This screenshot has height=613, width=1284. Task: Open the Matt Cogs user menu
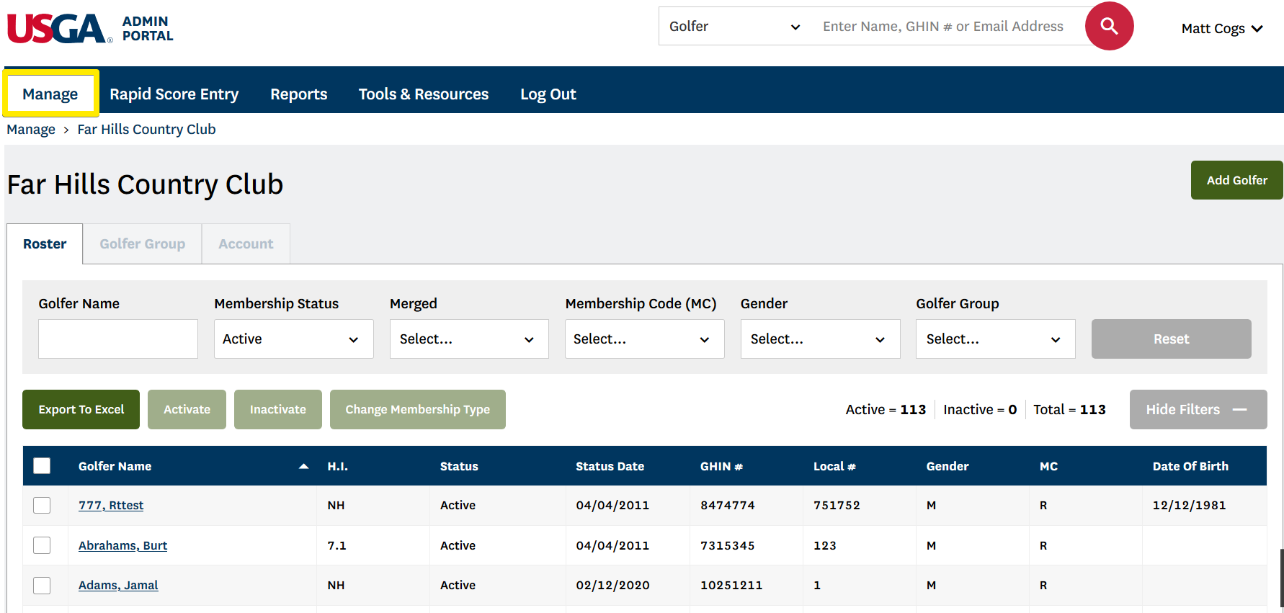click(x=1221, y=29)
